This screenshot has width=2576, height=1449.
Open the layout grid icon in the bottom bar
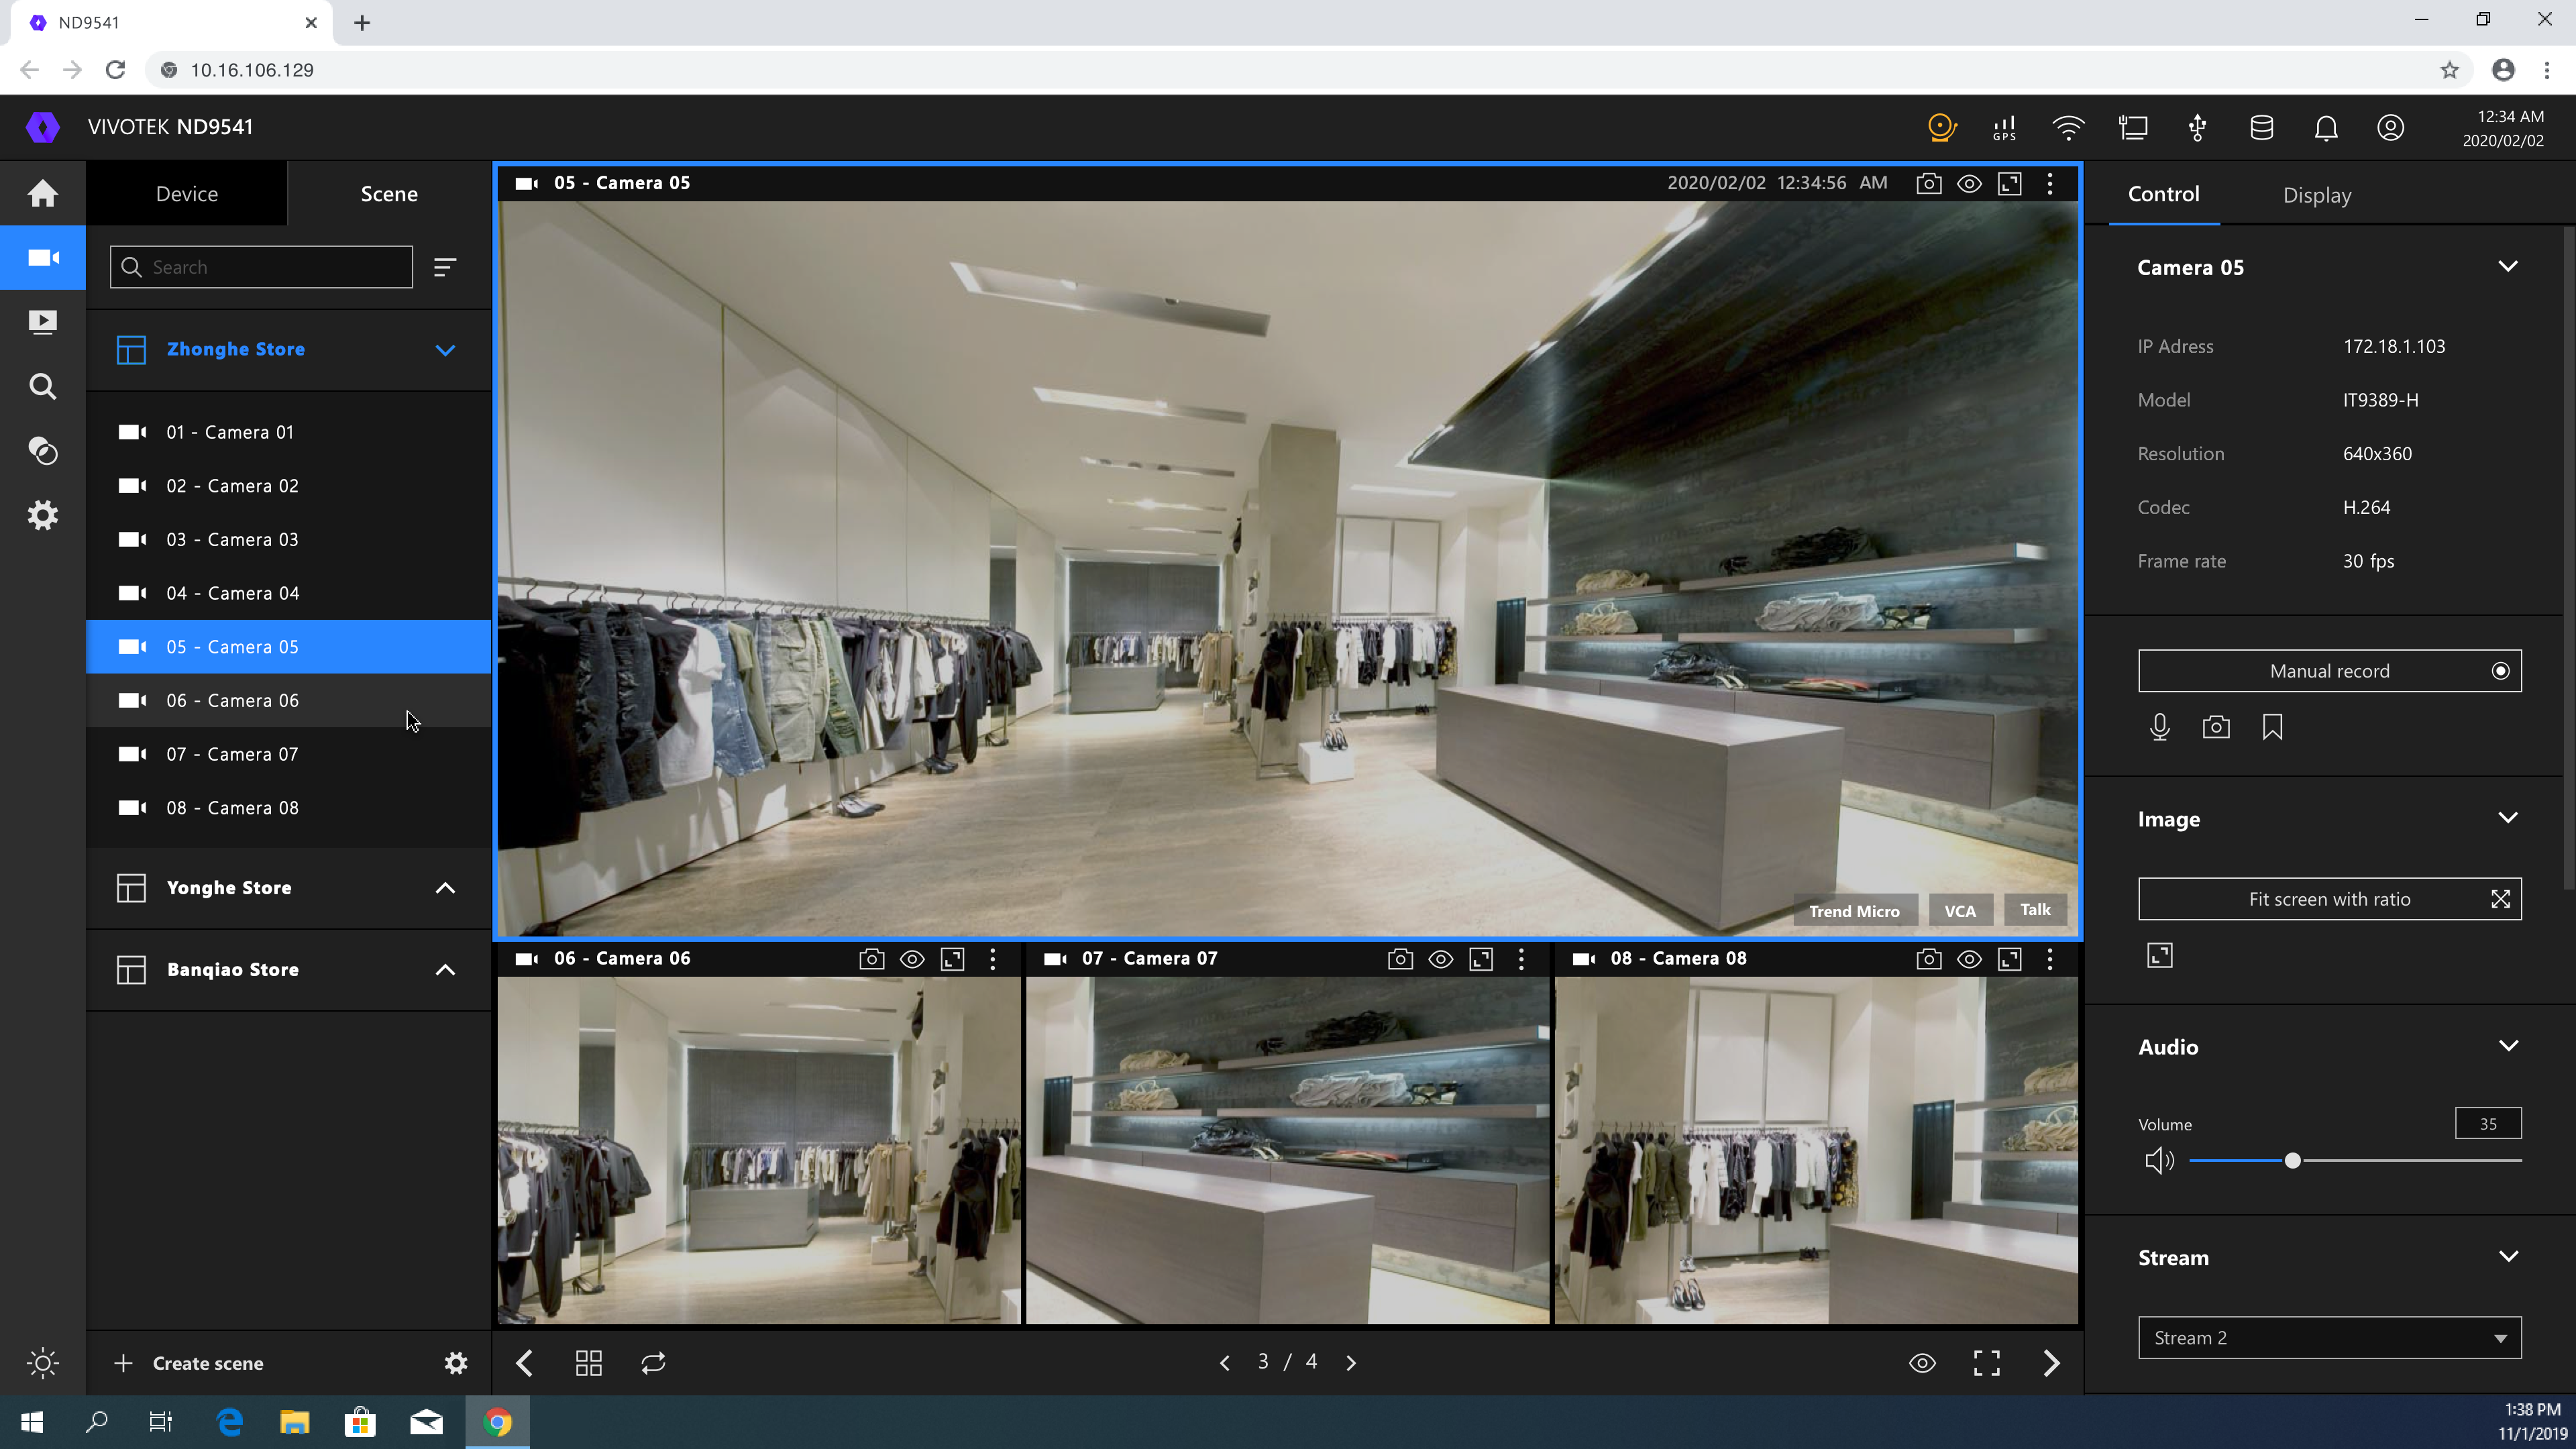pos(588,1363)
